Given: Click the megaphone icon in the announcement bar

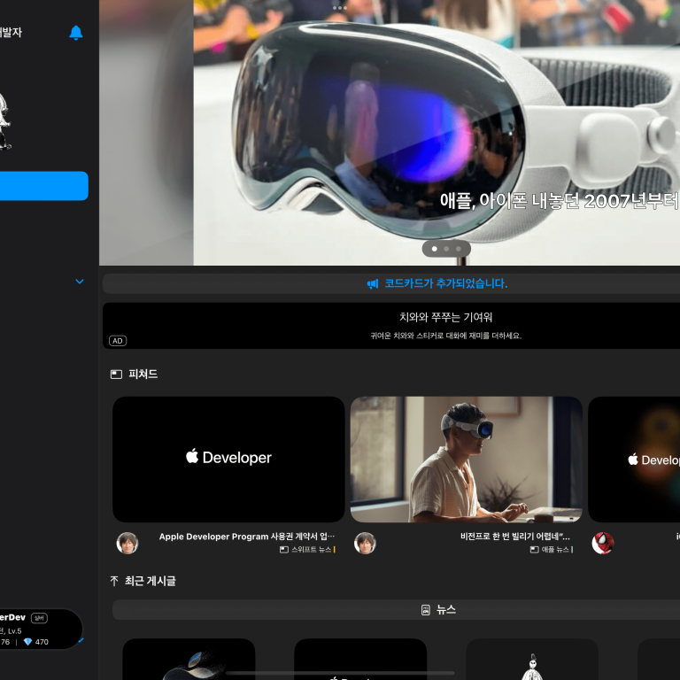Looking at the screenshot, I should (x=373, y=284).
